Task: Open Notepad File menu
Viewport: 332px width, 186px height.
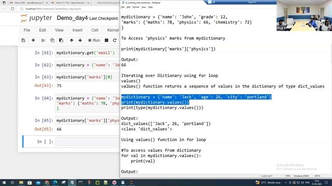Action: click(123, 7)
